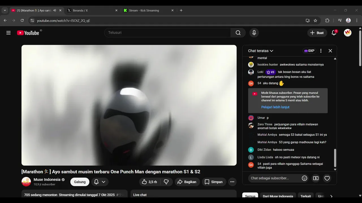
Task: View site information icon in address bar
Action: (x=32, y=21)
